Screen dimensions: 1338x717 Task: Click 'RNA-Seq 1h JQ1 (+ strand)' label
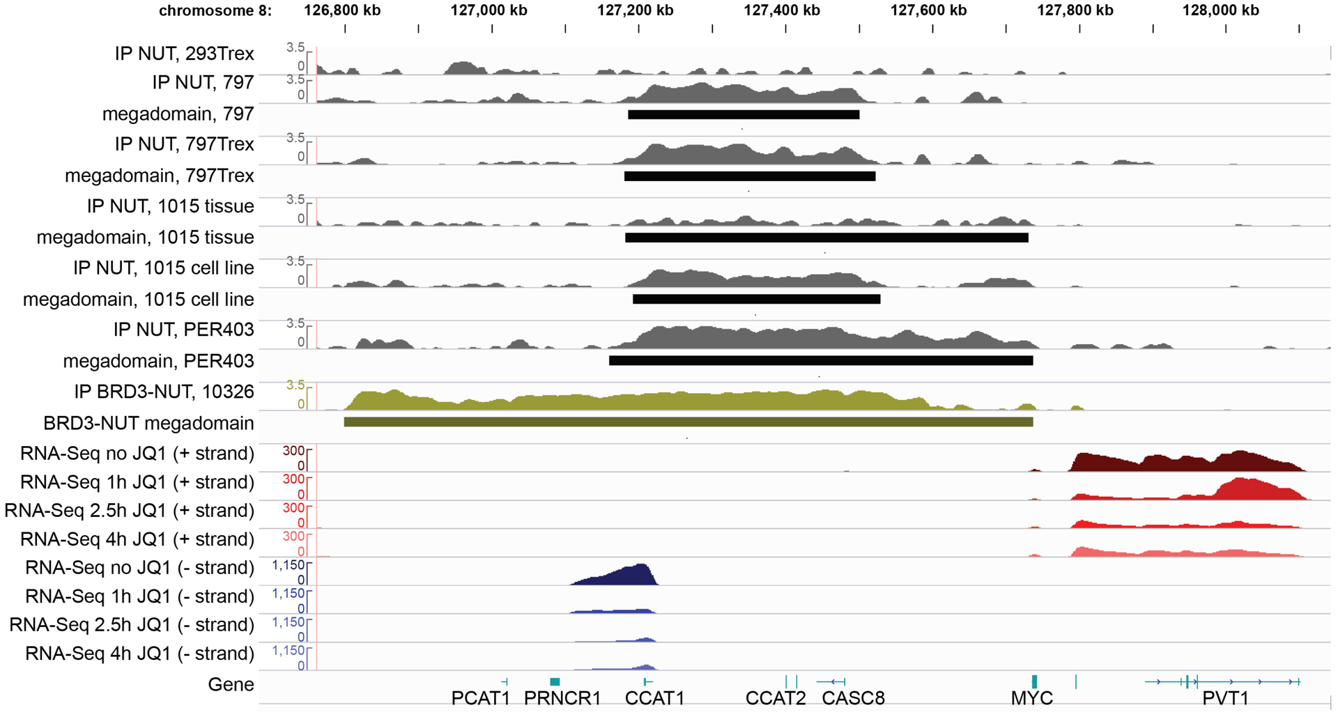tap(137, 482)
